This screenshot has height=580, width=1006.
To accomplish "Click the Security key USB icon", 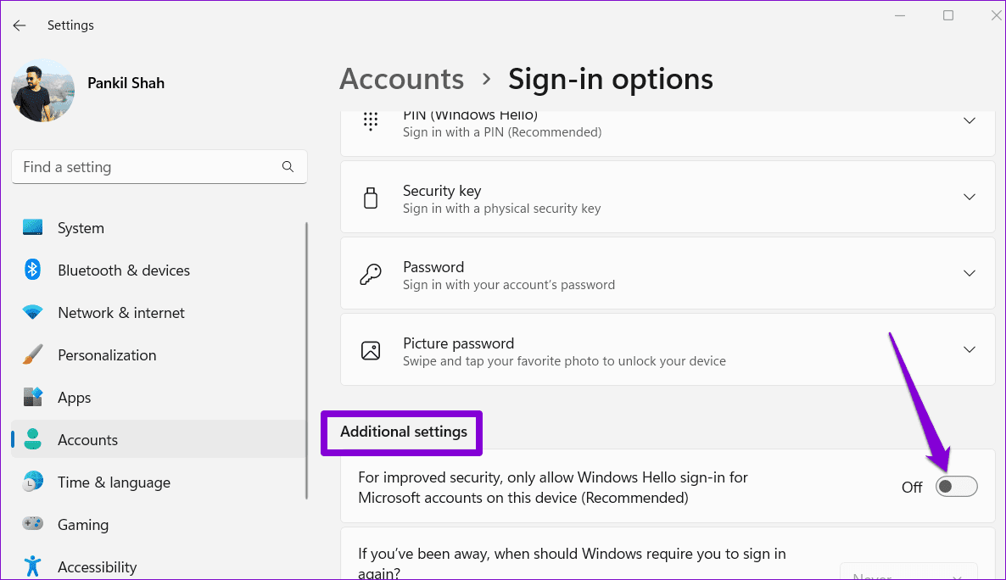I will coord(371,198).
